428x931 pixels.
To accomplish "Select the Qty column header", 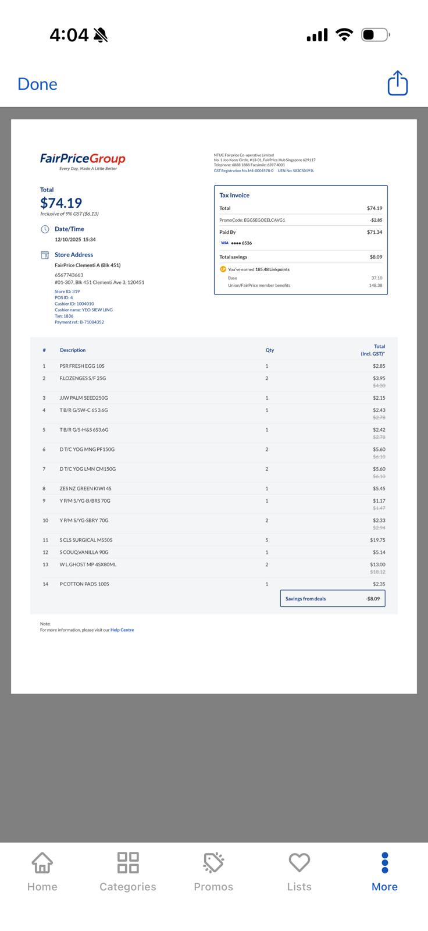I will tap(270, 350).
